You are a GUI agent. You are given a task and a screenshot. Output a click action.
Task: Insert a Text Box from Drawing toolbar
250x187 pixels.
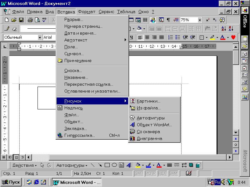pos(122,165)
